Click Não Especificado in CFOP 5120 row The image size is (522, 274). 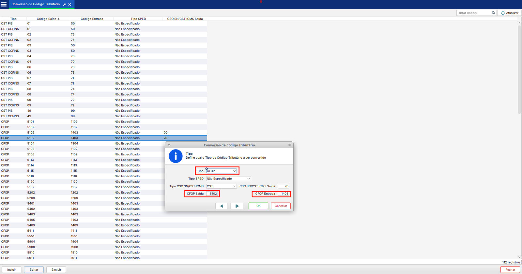(x=127, y=182)
